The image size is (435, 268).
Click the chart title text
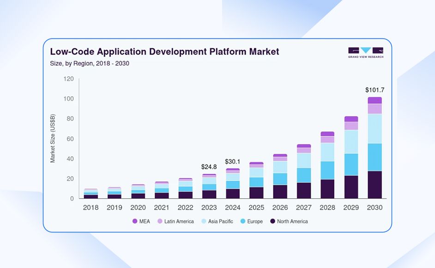tap(164, 52)
